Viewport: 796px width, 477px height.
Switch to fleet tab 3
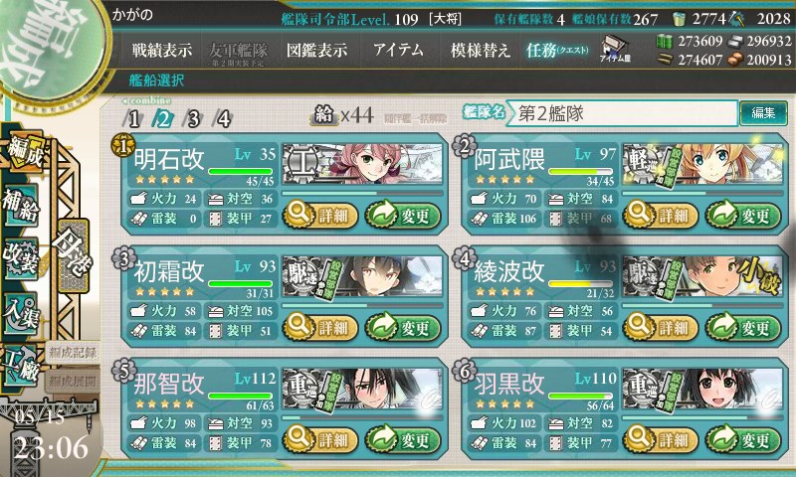[193, 119]
